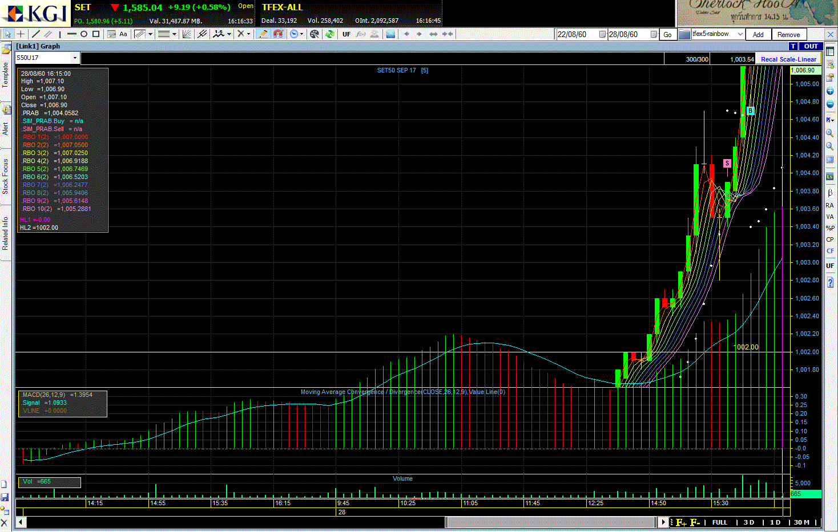This screenshot has width=838, height=532.
Task: Click the OUT button in graph header
Action: click(x=811, y=46)
